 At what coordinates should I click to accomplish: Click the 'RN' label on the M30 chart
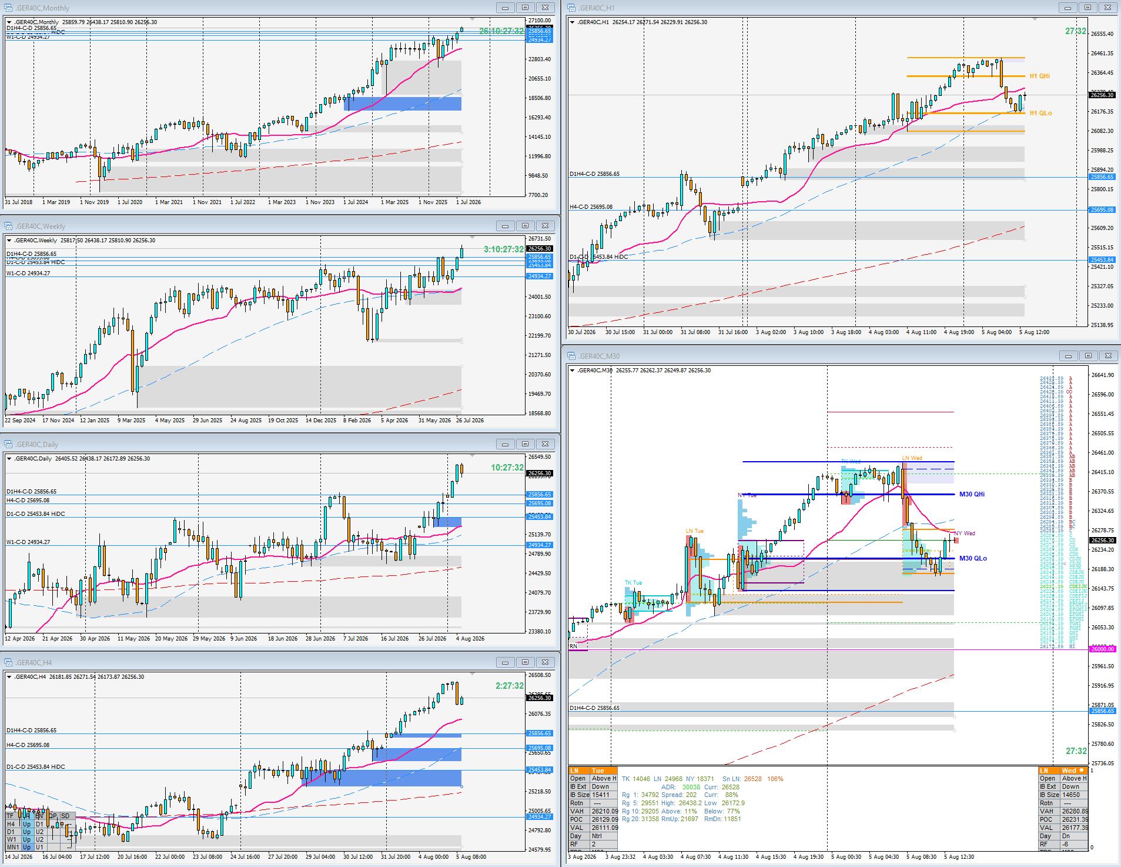(573, 646)
